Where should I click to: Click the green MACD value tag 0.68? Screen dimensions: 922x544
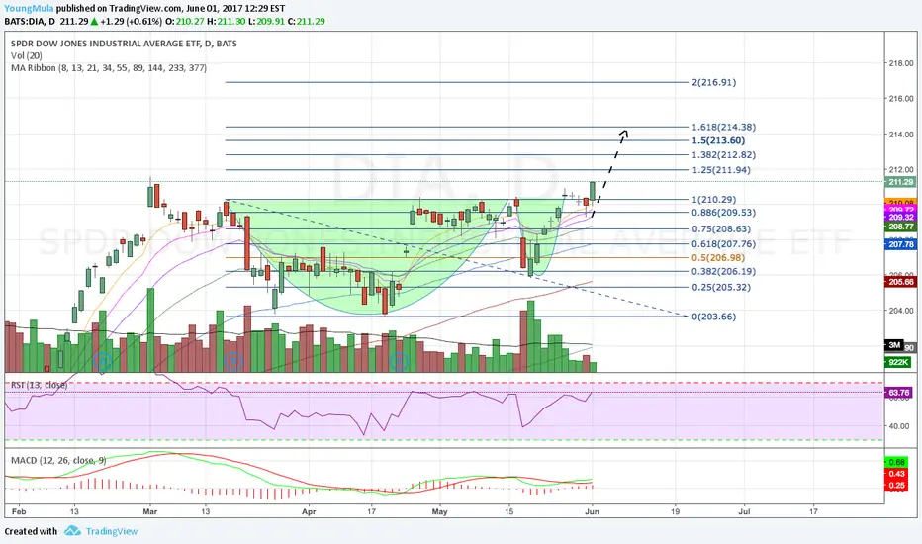[896, 462]
